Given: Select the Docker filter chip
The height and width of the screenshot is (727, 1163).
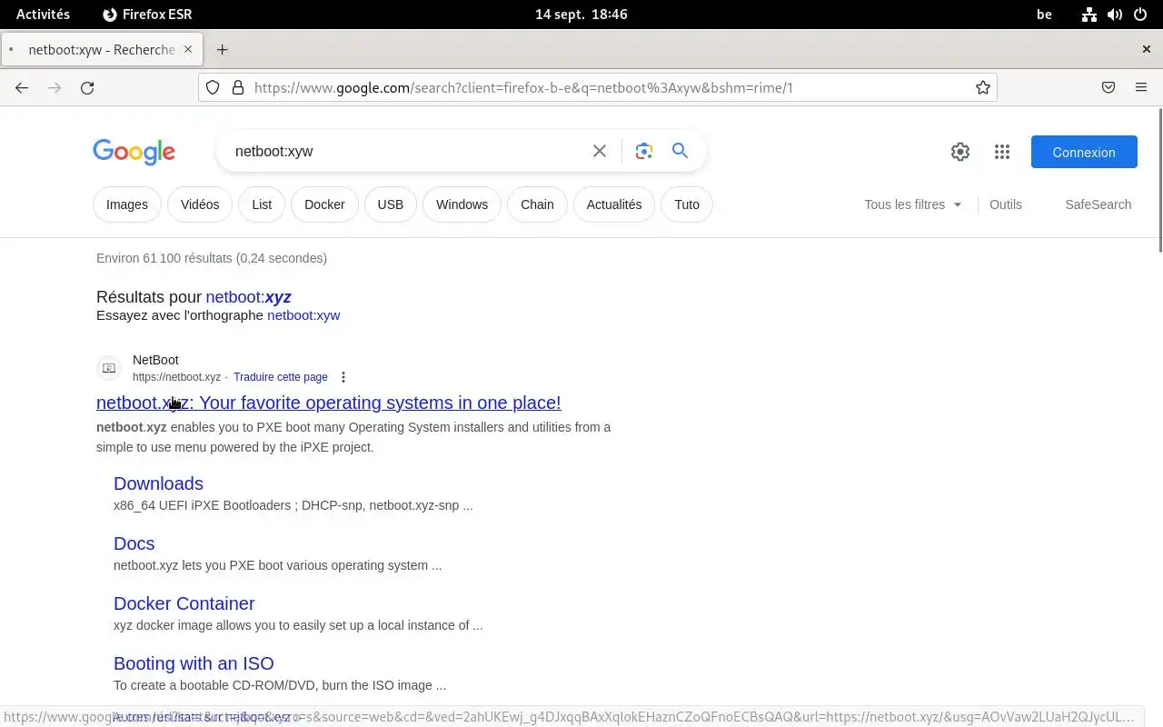Looking at the screenshot, I should click(x=324, y=204).
